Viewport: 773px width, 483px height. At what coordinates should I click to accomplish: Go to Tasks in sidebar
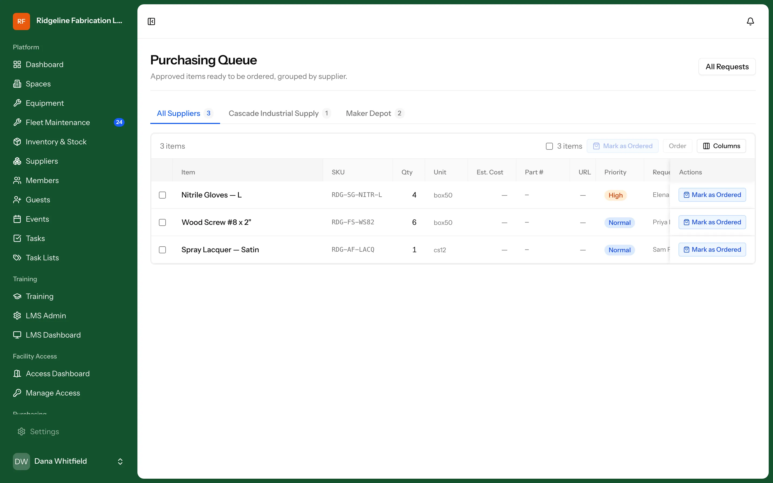coord(69,238)
